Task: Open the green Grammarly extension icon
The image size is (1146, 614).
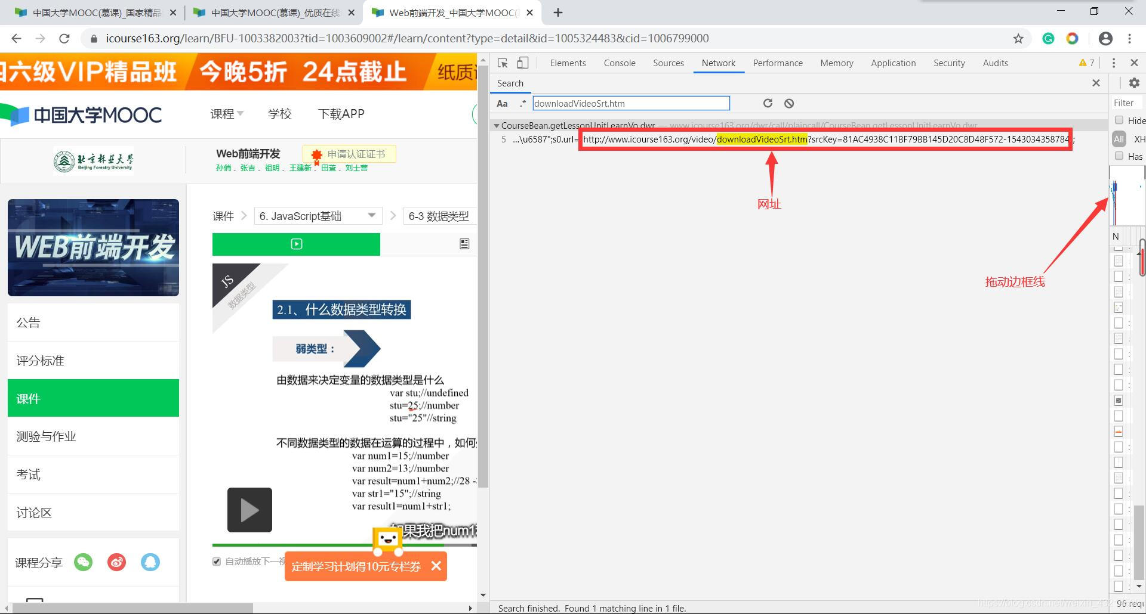Action: (1048, 38)
